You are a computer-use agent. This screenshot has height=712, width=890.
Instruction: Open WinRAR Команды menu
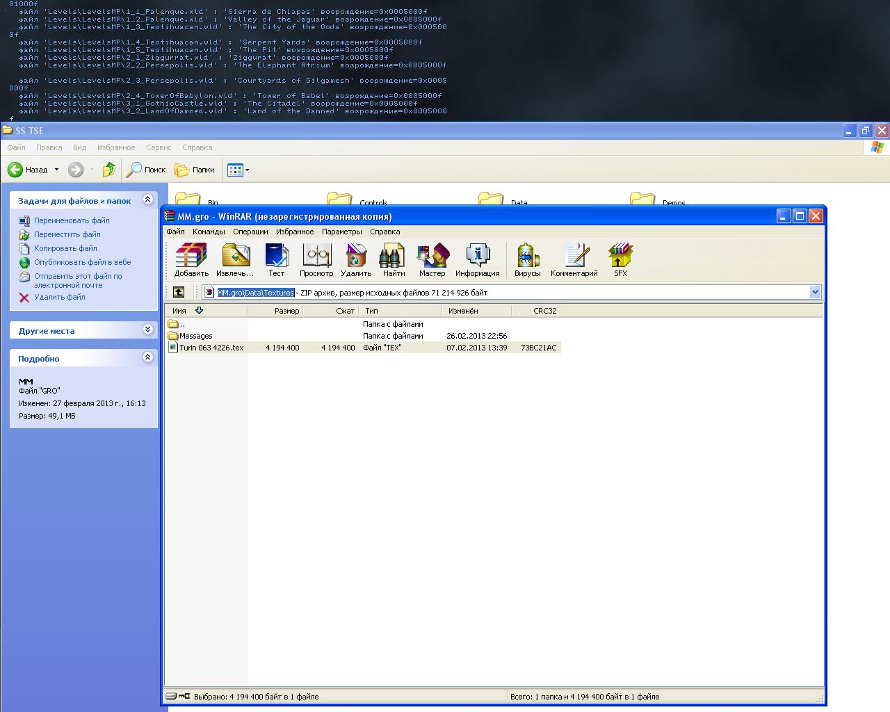[209, 232]
